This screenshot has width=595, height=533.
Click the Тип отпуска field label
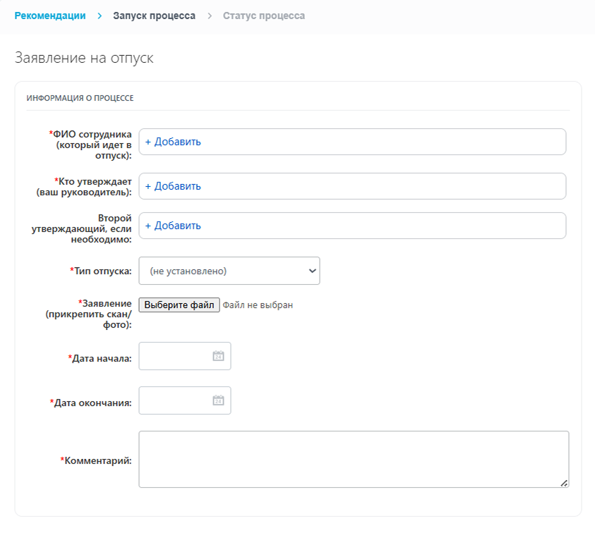pos(101,271)
